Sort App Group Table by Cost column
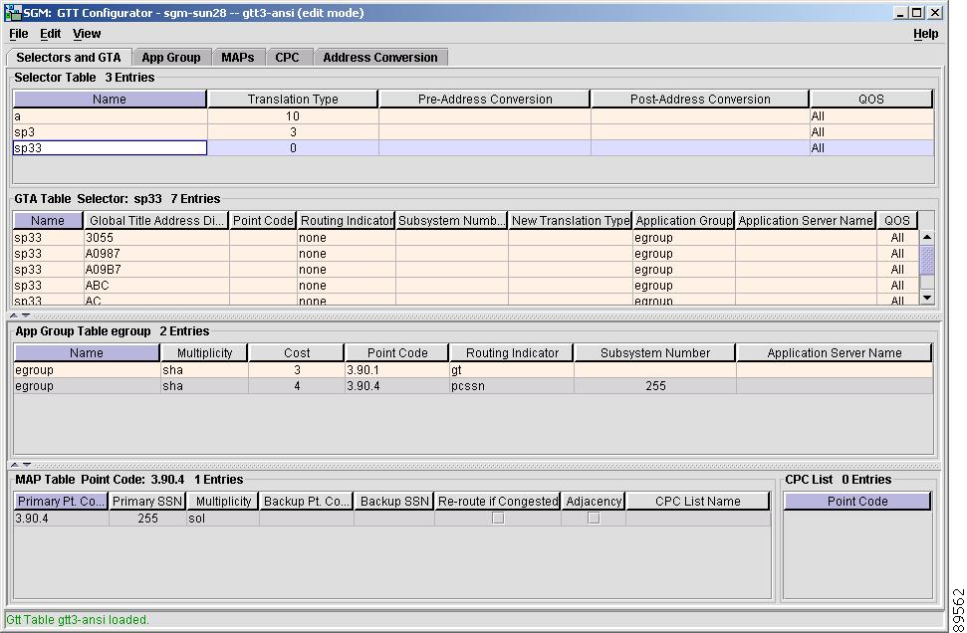Image resolution: width=967 pixels, height=633 pixels. 297,353
